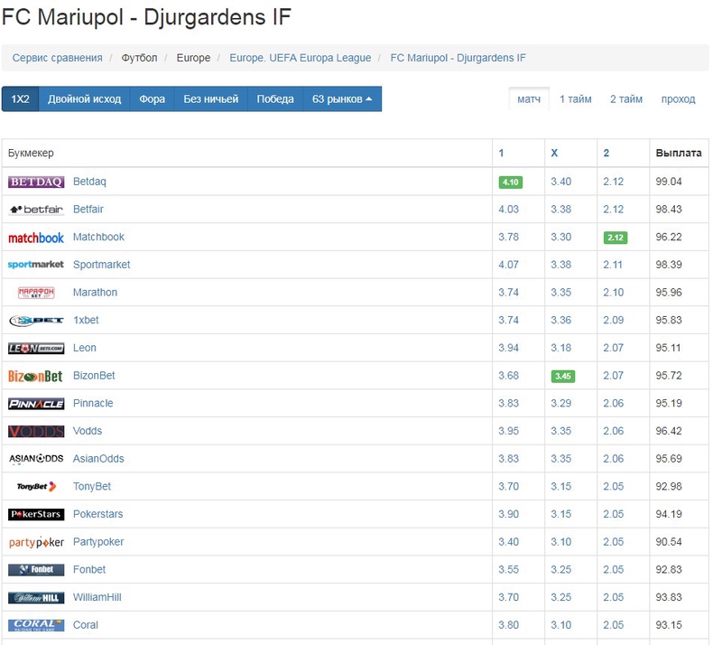Sort by column 2 header
The width and height of the screenshot is (722, 645).
(x=606, y=153)
